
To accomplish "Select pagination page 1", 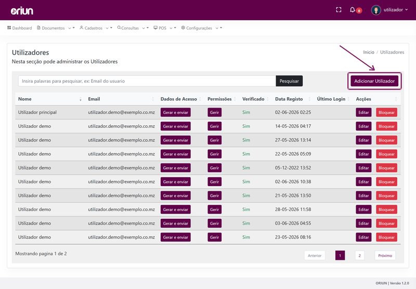I will click(x=340, y=256).
